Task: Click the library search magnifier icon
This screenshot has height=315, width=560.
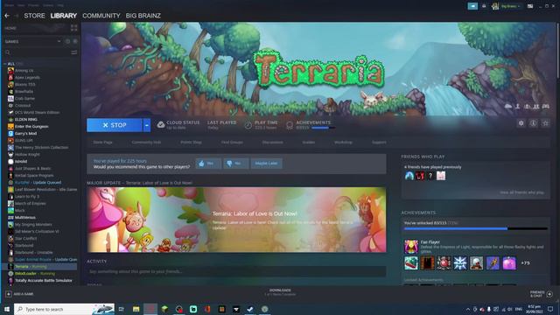Action: [x=8, y=52]
